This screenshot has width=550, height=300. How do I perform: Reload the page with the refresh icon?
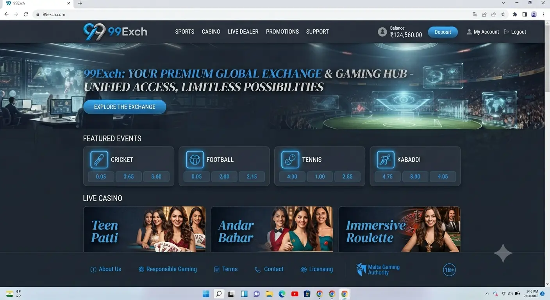[26, 14]
